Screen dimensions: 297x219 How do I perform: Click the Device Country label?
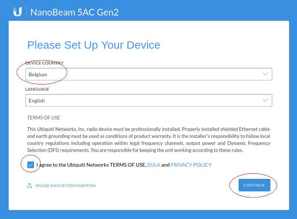point(44,63)
